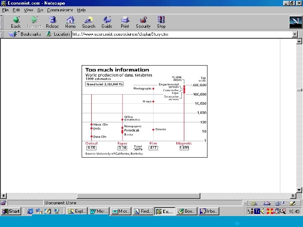The image size is (303, 227).
Task: Click the third quick launch icon
Action: click(x=48, y=211)
